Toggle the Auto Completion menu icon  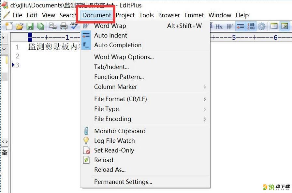[x=86, y=45]
